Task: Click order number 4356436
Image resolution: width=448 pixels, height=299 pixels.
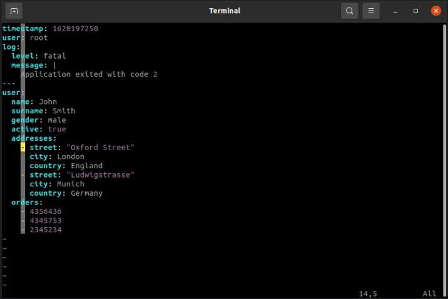Action: pyautogui.click(x=46, y=211)
